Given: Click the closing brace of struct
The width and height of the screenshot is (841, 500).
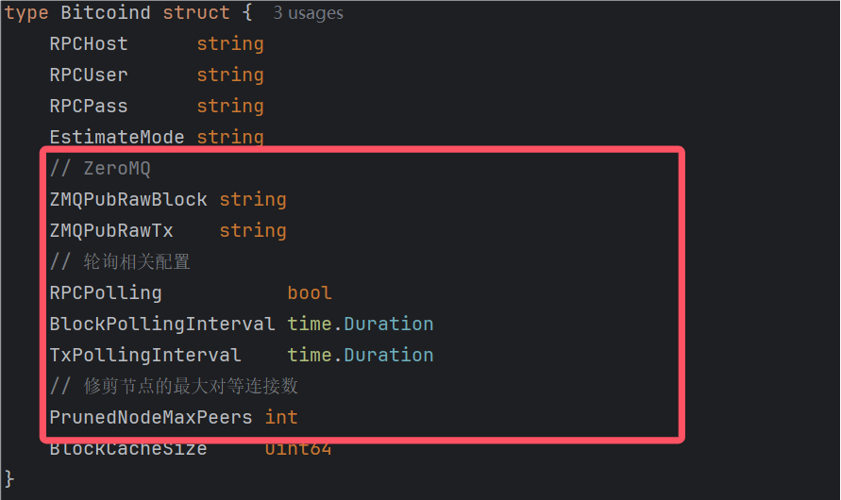Looking at the screenshot, I should tap(9, 478).
